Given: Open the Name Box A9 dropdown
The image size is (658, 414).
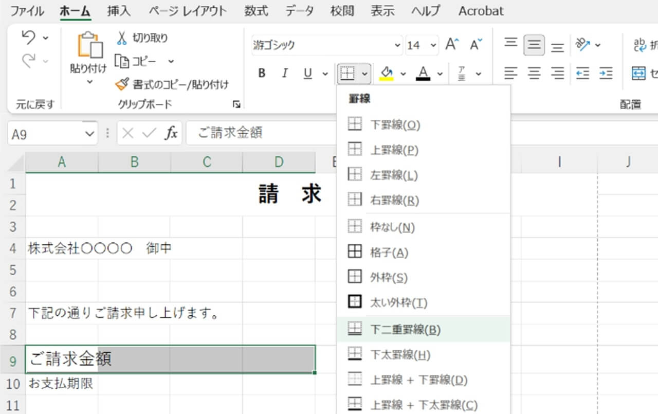Looking at the screenshot, I should (x=89, y=134).
